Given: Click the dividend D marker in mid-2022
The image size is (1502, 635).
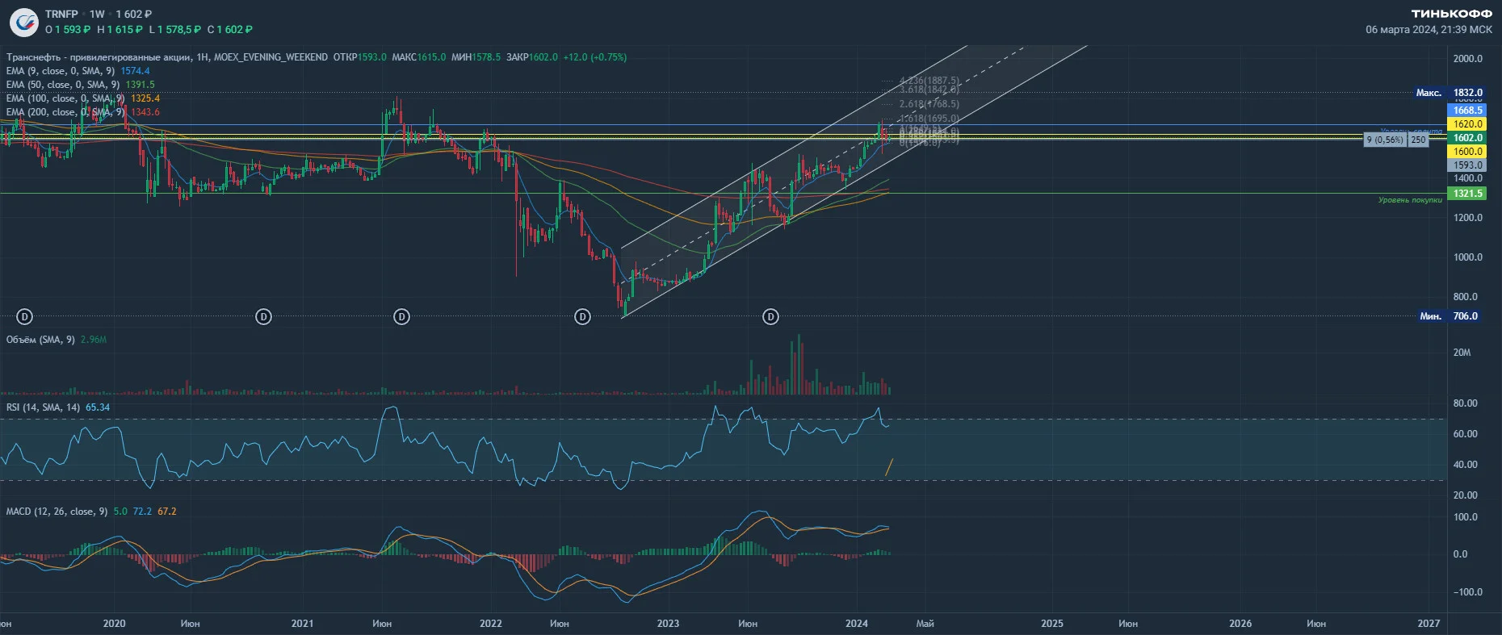Looking at the screenshot, I should pyautogui.click(x=582, y=316).
